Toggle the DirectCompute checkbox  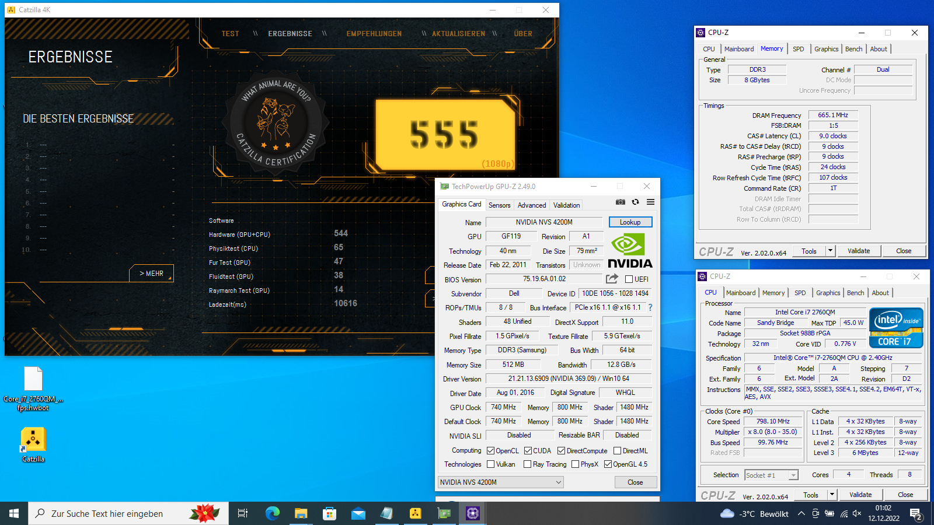point(561,450)
